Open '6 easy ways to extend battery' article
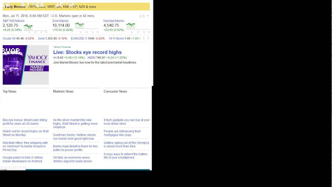This screenshot has height=187, width=332. (126, 156)
